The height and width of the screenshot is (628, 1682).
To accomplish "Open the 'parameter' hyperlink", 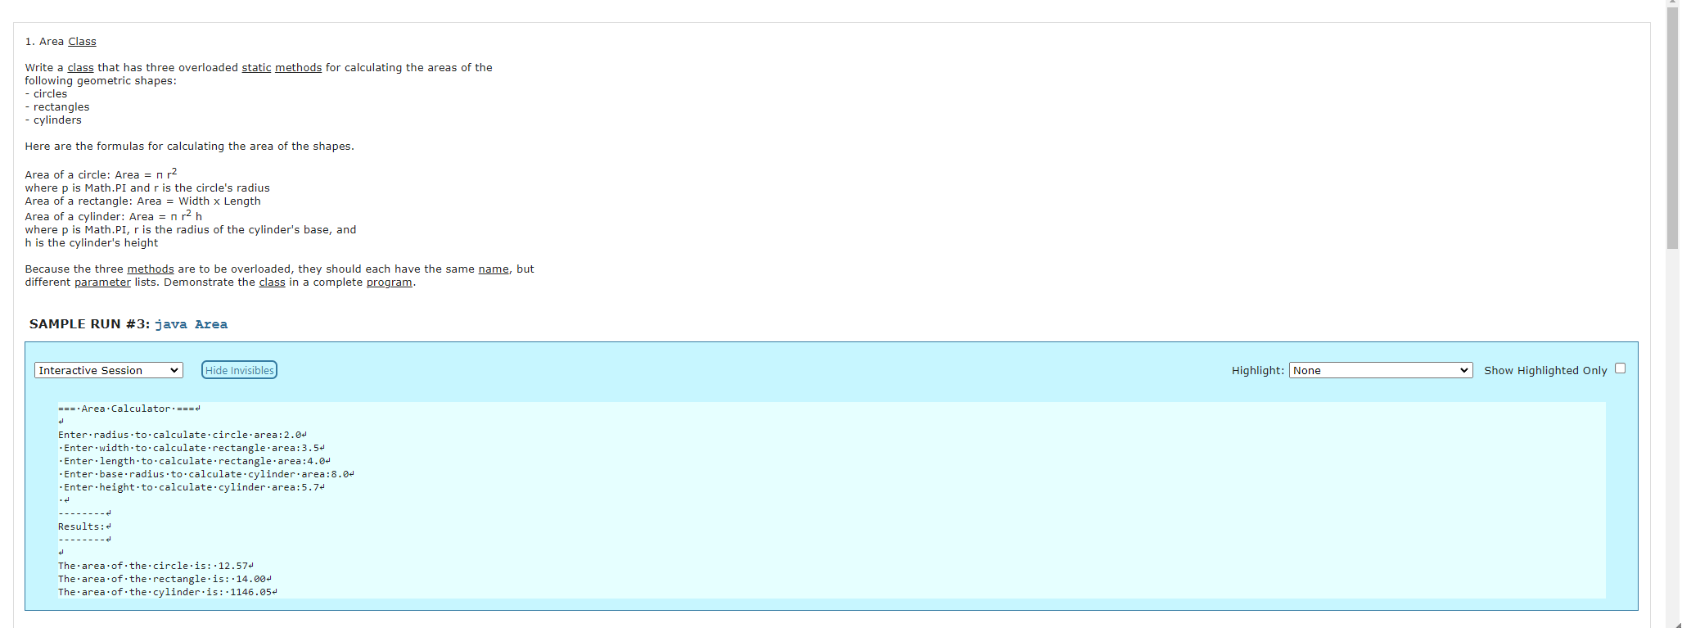I will click(102, 282).
